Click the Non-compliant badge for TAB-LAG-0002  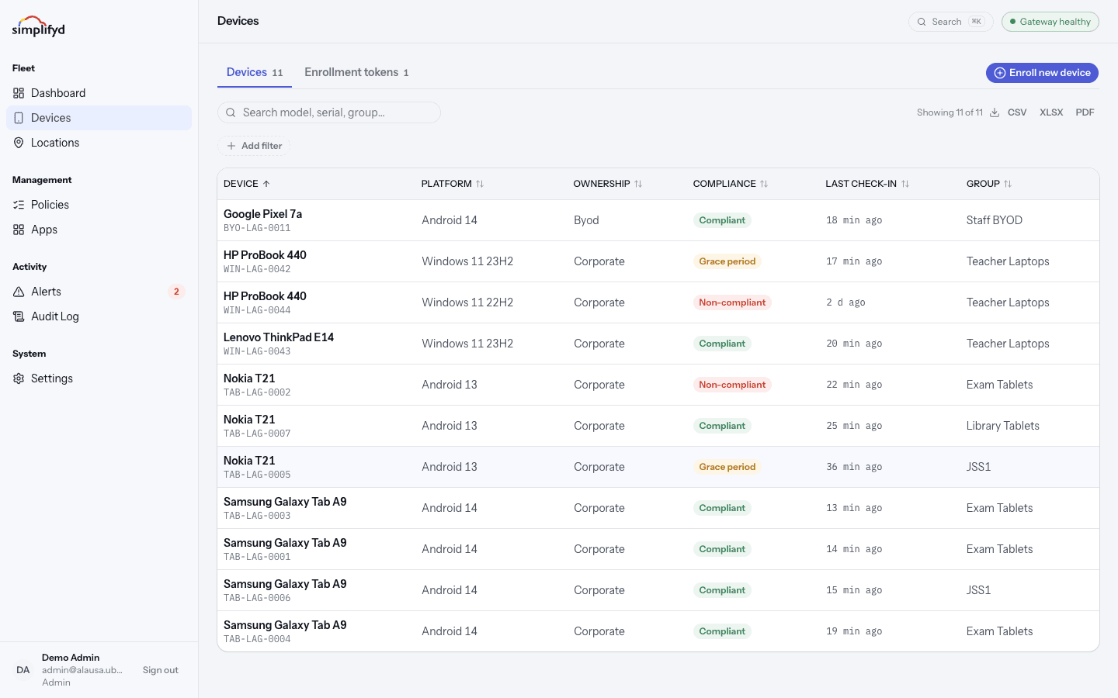point(732,385)
